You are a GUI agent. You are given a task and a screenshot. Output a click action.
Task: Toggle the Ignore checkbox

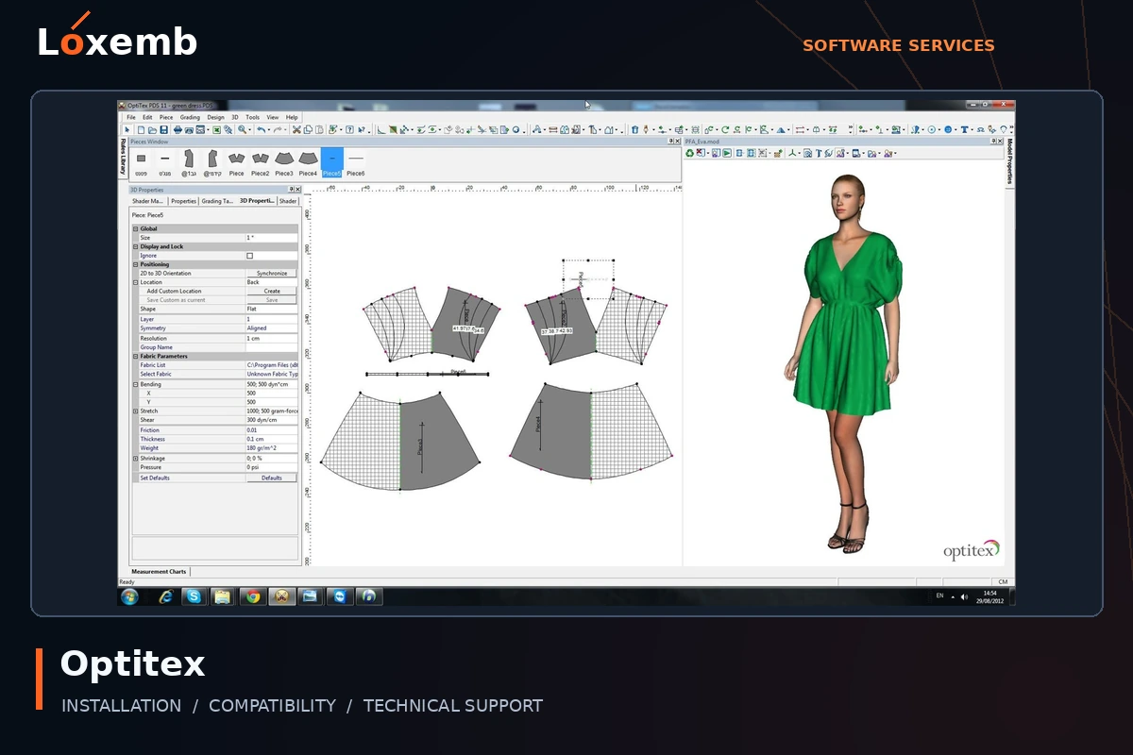(250, 256)
